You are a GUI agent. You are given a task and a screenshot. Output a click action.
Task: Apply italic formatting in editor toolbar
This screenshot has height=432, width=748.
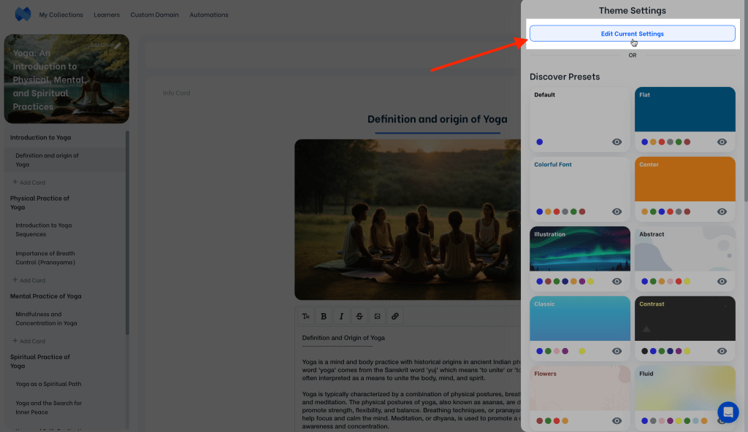[341, 316]
